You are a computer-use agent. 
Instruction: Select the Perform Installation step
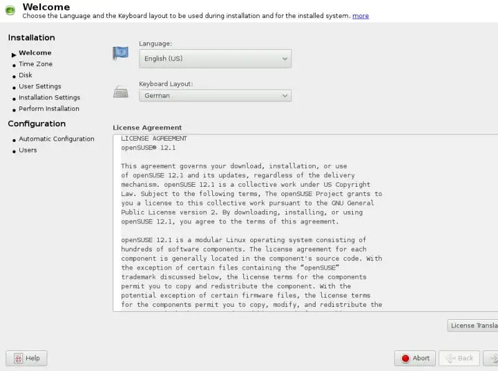49,109
